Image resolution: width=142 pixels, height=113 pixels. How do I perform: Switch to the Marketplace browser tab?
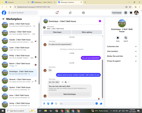point(43,2)
